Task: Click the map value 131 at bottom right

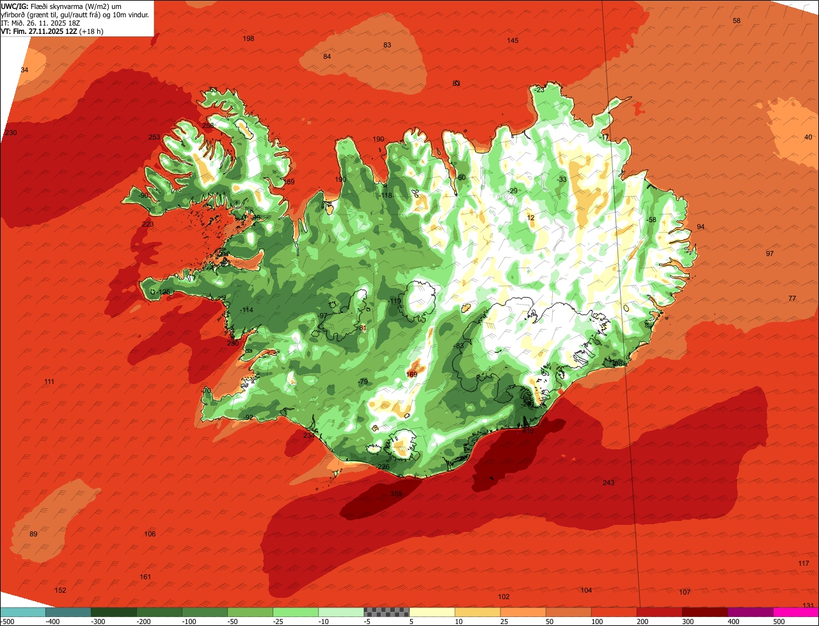Action: coord(808,606)
